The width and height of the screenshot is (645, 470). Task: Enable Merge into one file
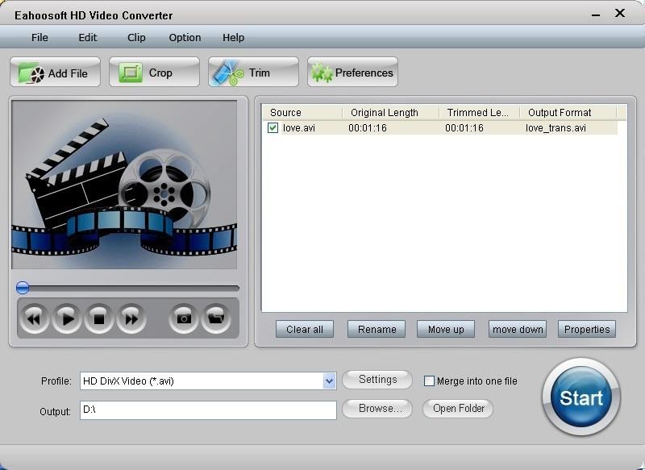430,381
